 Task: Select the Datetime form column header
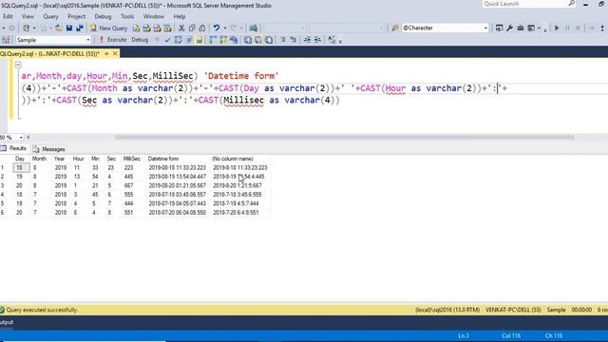point(179,159)
